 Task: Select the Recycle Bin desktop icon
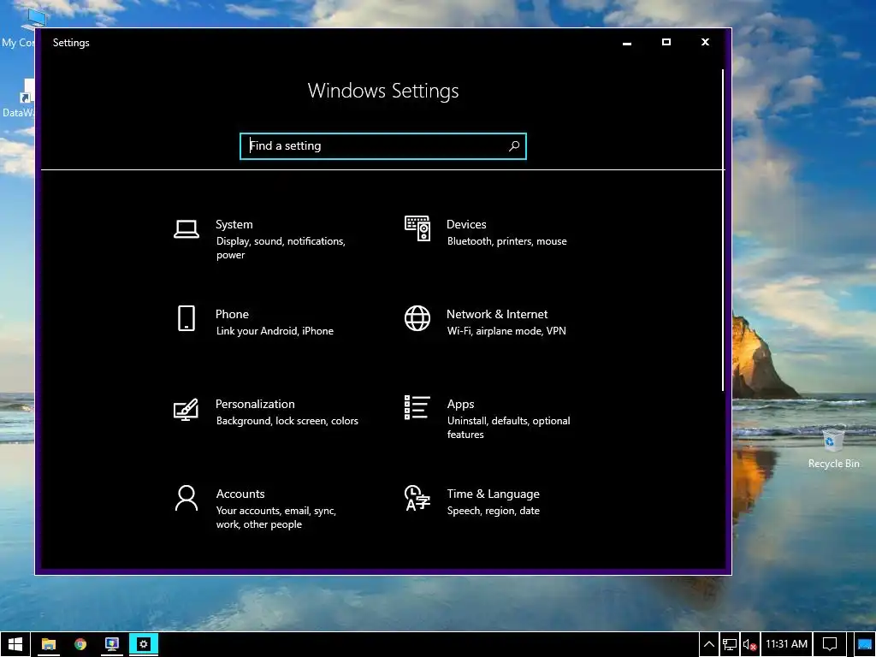click(833, 448)
